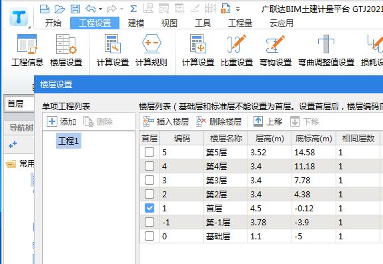Open the floor selector showing 首层
This screenshot has width=383, height=264.
[19, 104]
